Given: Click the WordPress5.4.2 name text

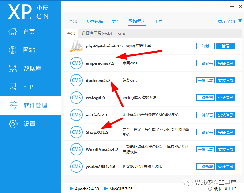Looking at the screenshot, I should pos(102,150).
